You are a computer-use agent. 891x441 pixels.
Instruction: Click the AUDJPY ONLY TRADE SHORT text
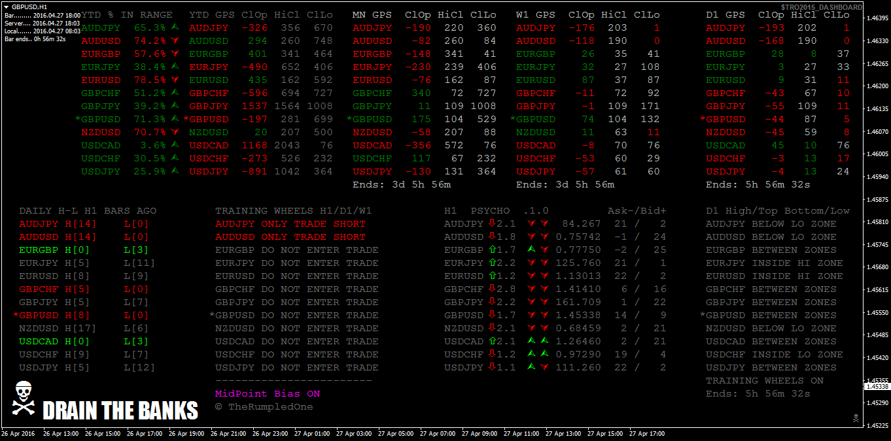pos(290,223)
